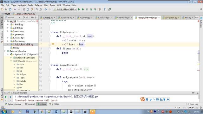Close the 4.gevent.py editor tab

92,18
